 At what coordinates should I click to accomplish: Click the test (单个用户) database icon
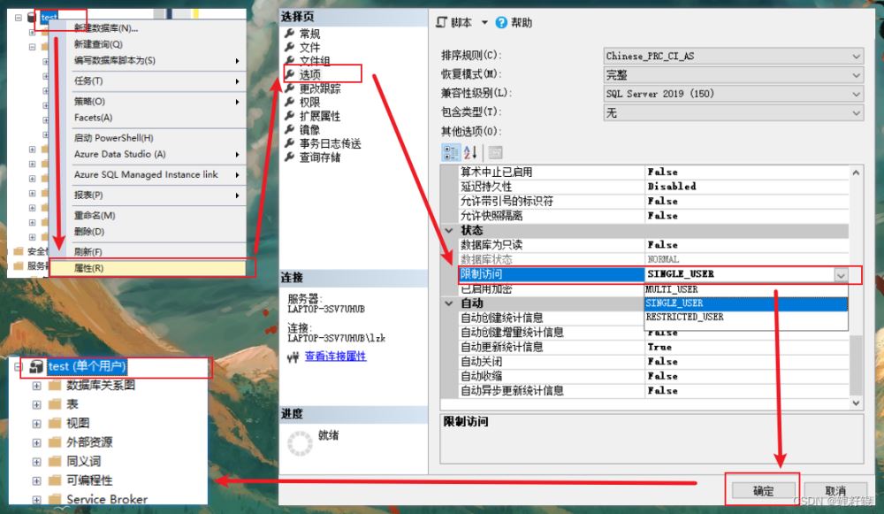36,366
